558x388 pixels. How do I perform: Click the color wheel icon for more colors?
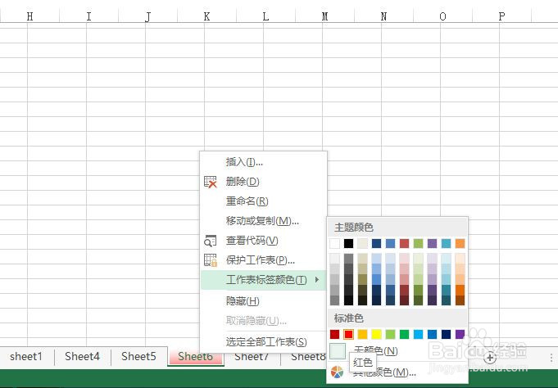pyautogui.click(x=337, y=372)
